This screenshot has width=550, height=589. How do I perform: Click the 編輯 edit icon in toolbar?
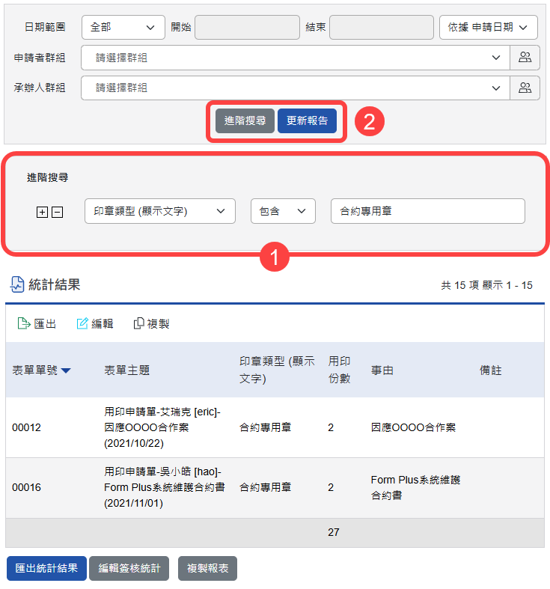point(82,323)
